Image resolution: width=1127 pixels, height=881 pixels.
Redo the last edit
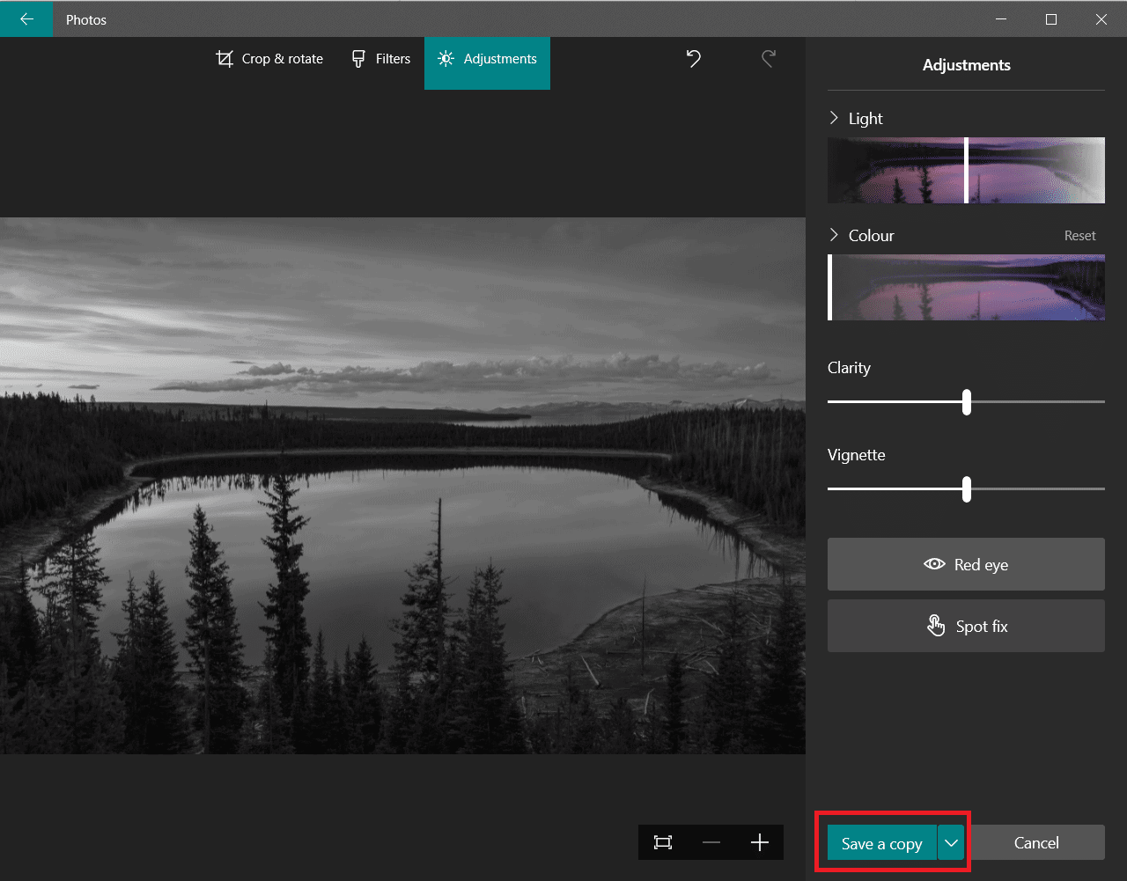pos(768,58)
